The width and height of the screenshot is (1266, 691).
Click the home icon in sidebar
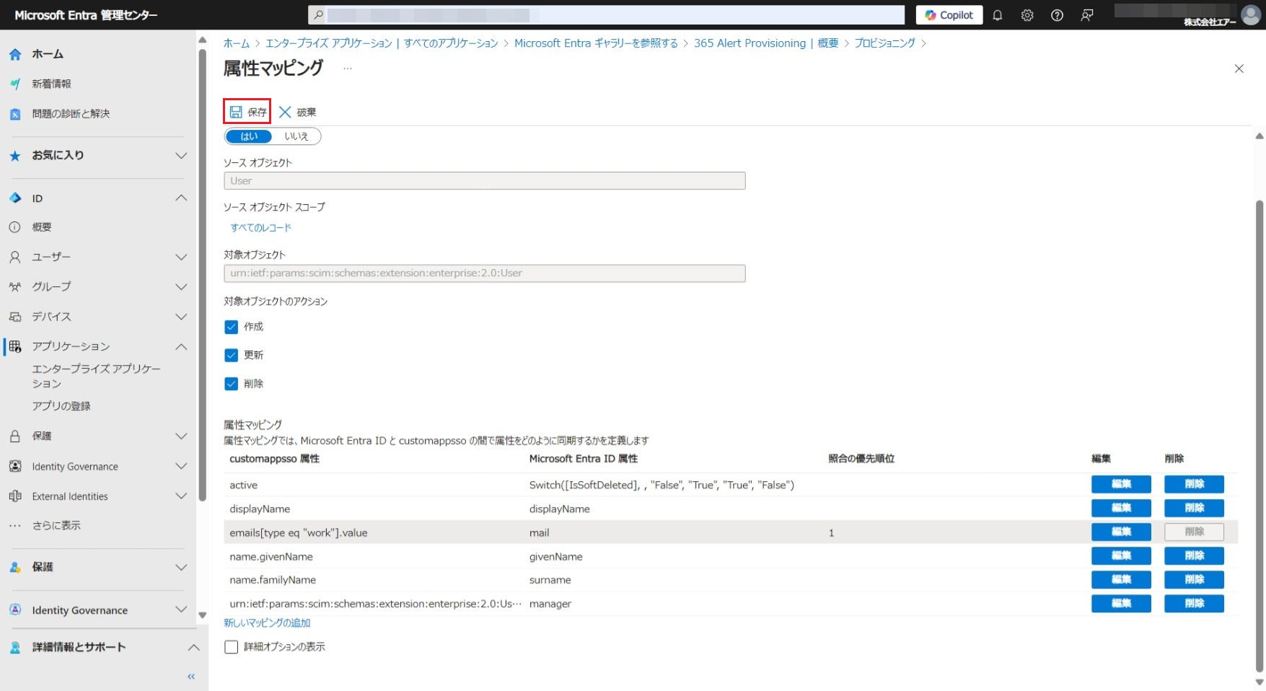(x=15, y=54)
